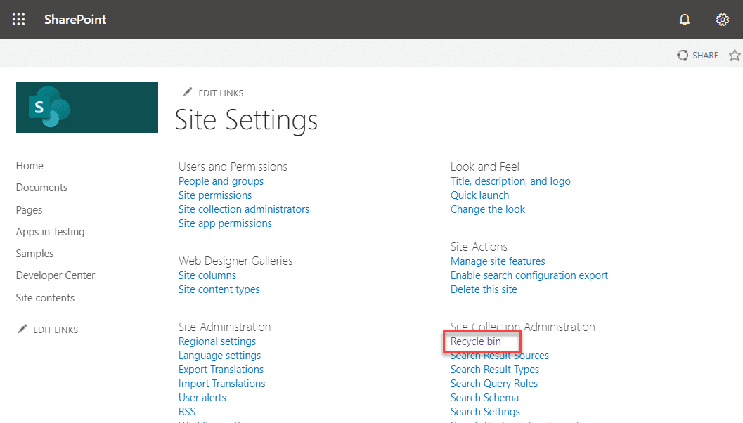Image resolution: width=743 pixels, height=423 pixels.
Task: Open Search Query Rules
Action: point(494,383)
